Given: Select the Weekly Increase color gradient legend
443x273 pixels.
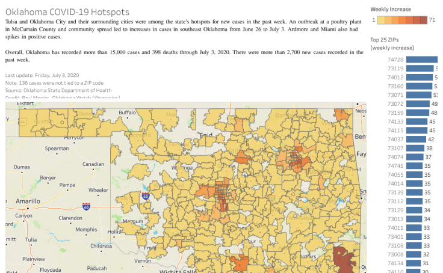Looking at the screenshot, I should [x=402, y=20].
